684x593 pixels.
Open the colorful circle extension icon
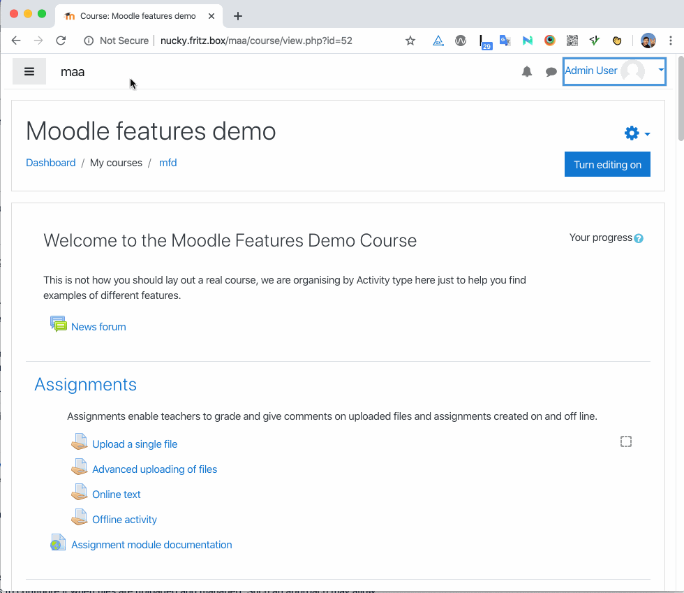(550, 41)
